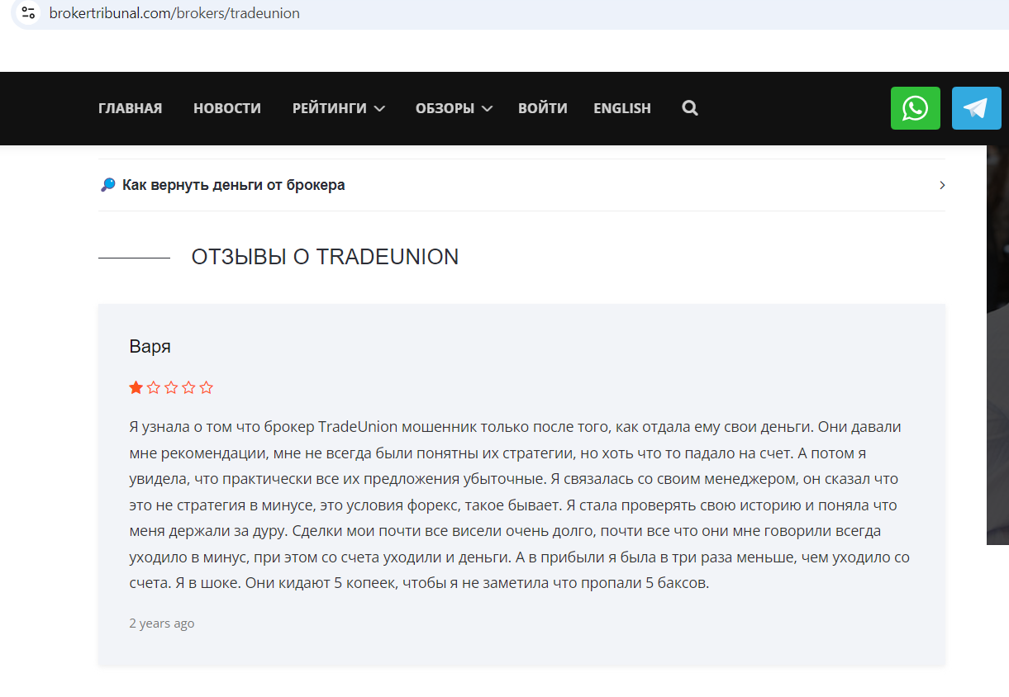Click the first filled rating star
Image resolution: width=1009 pixels, height=697 pixels.
136,387
